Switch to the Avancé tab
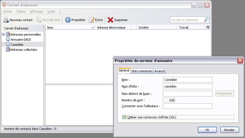 tap(160, 71)
